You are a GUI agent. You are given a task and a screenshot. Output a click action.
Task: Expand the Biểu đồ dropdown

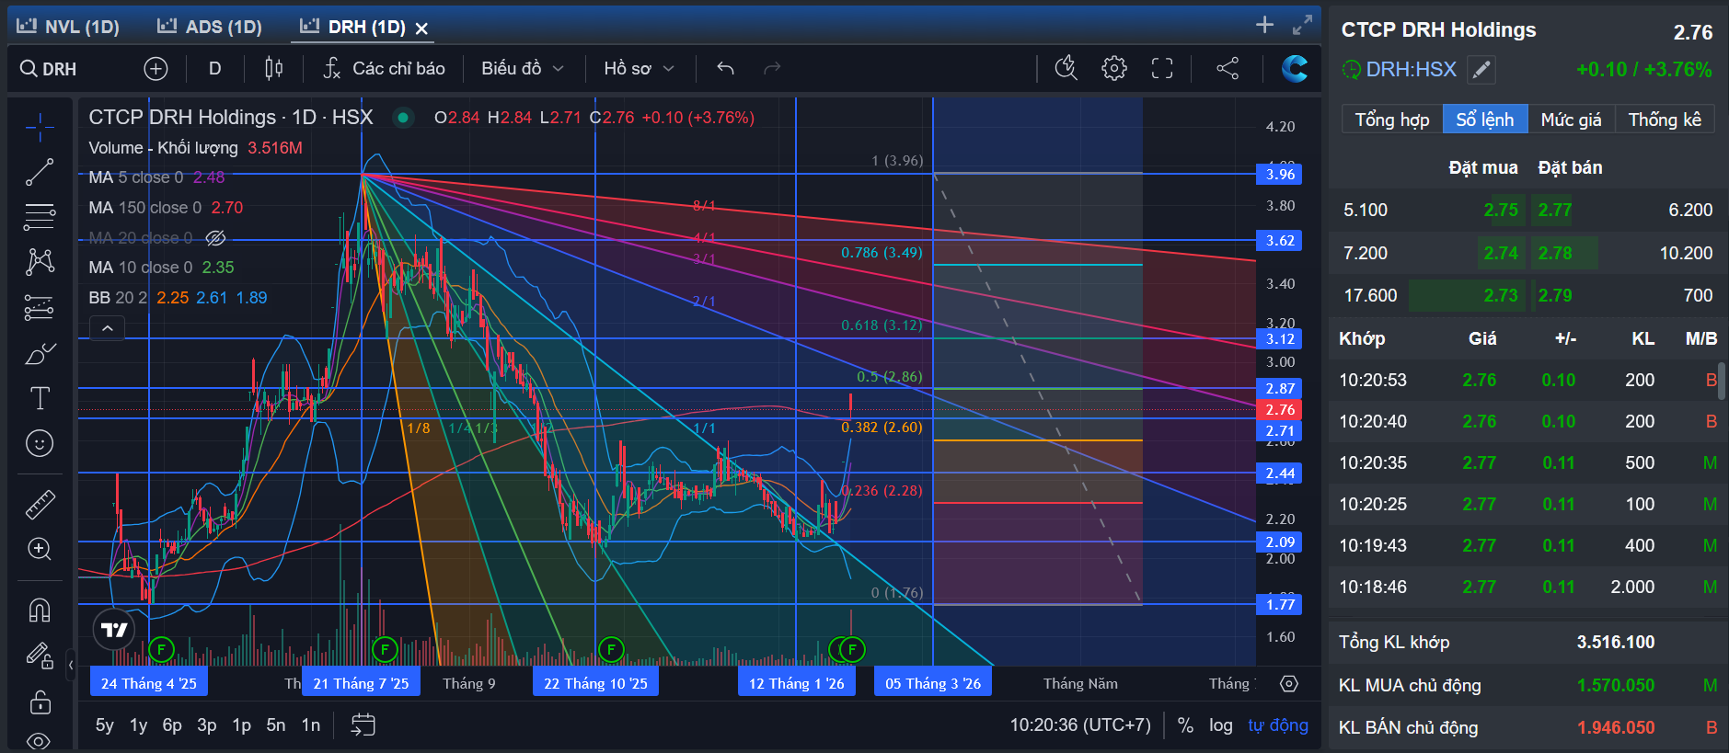(522, 69)
